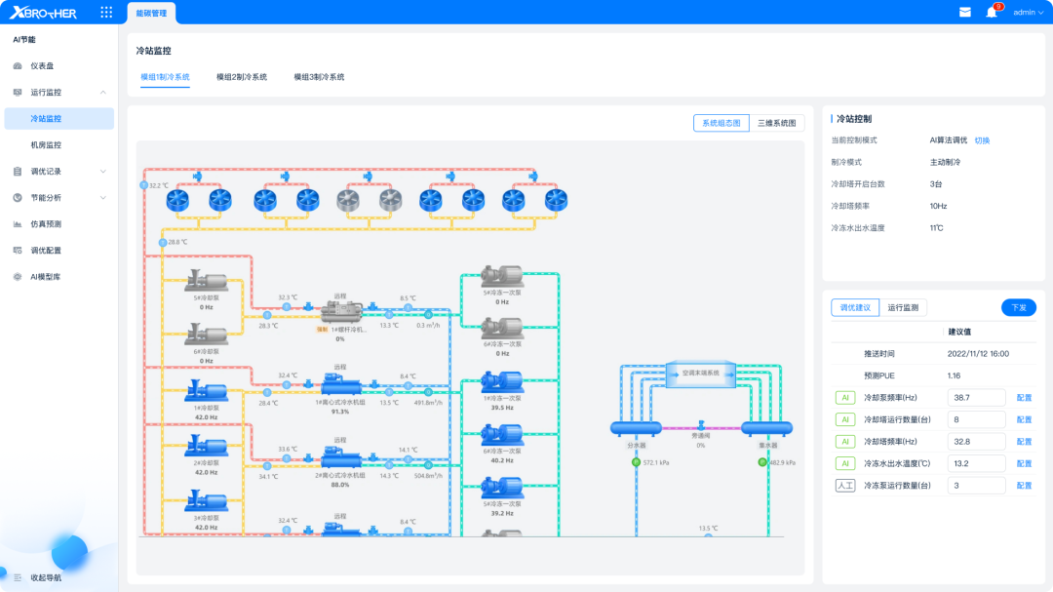Expand the 节能分析 sidebar menu
The height and width of the screenshot is (592, 1053).
coord(102,198)
